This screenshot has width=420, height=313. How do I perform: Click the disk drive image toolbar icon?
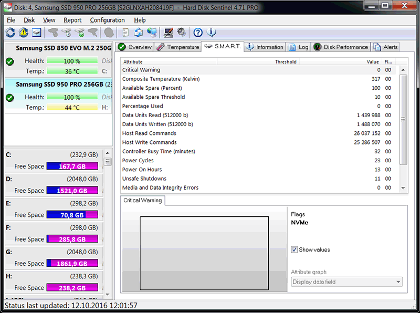37,33
